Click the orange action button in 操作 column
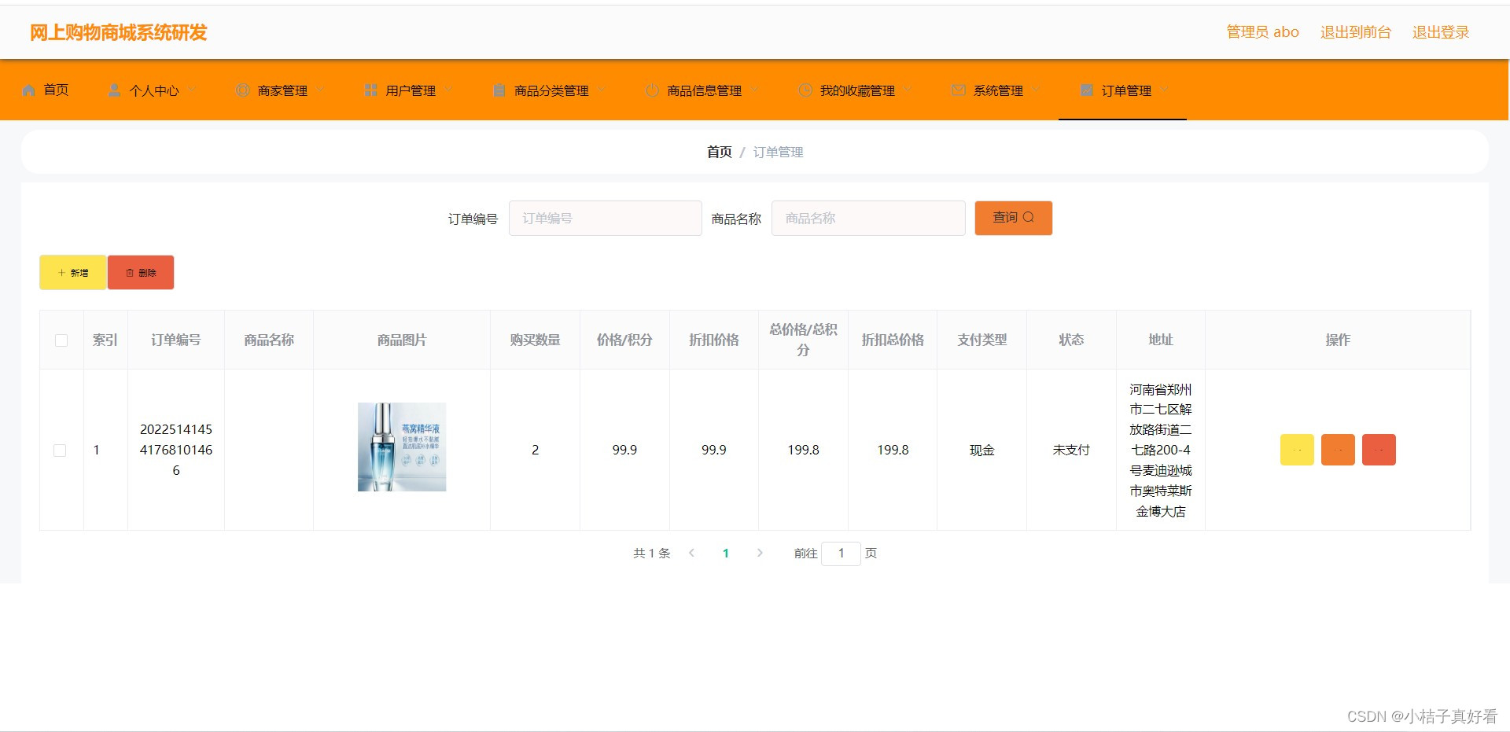1510x732 pixels. click(1338, 450)
